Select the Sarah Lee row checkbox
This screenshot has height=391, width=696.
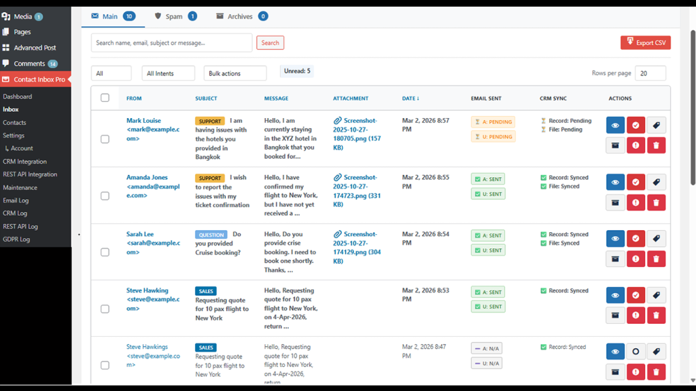pyautogui.click(x=105, y=252)
